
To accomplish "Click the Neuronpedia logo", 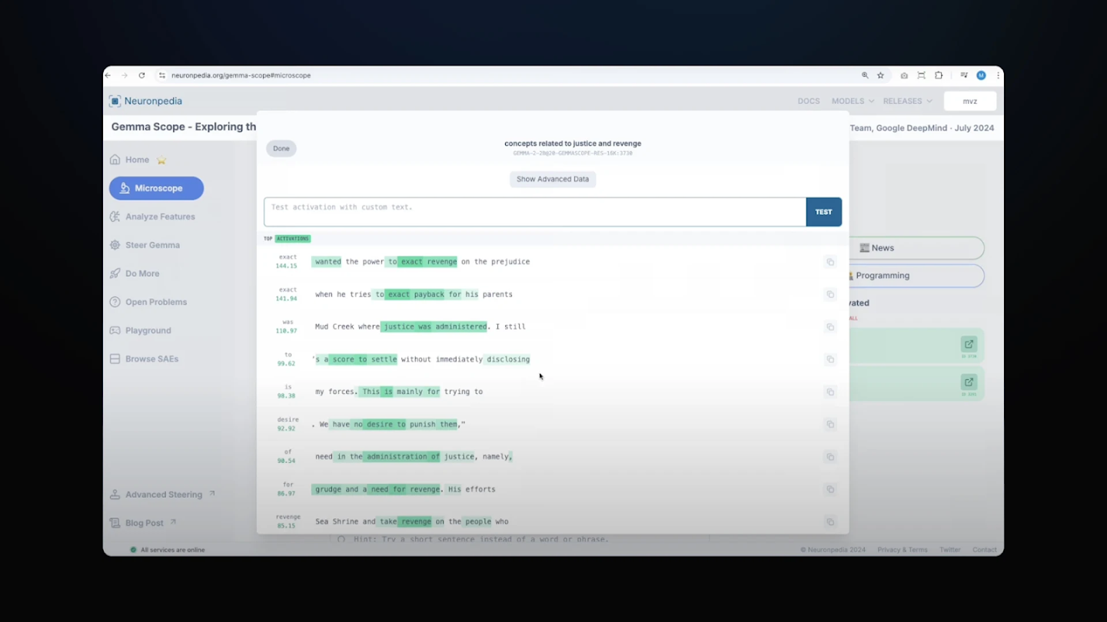I will (x=146, y=101).
